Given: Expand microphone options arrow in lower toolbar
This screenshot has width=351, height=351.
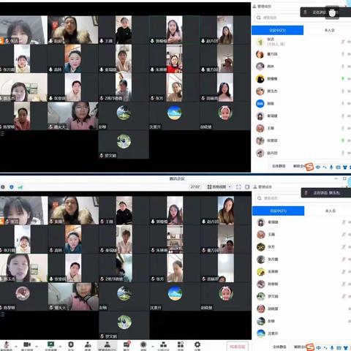Looking at the screenshot, I should point(16,346).
